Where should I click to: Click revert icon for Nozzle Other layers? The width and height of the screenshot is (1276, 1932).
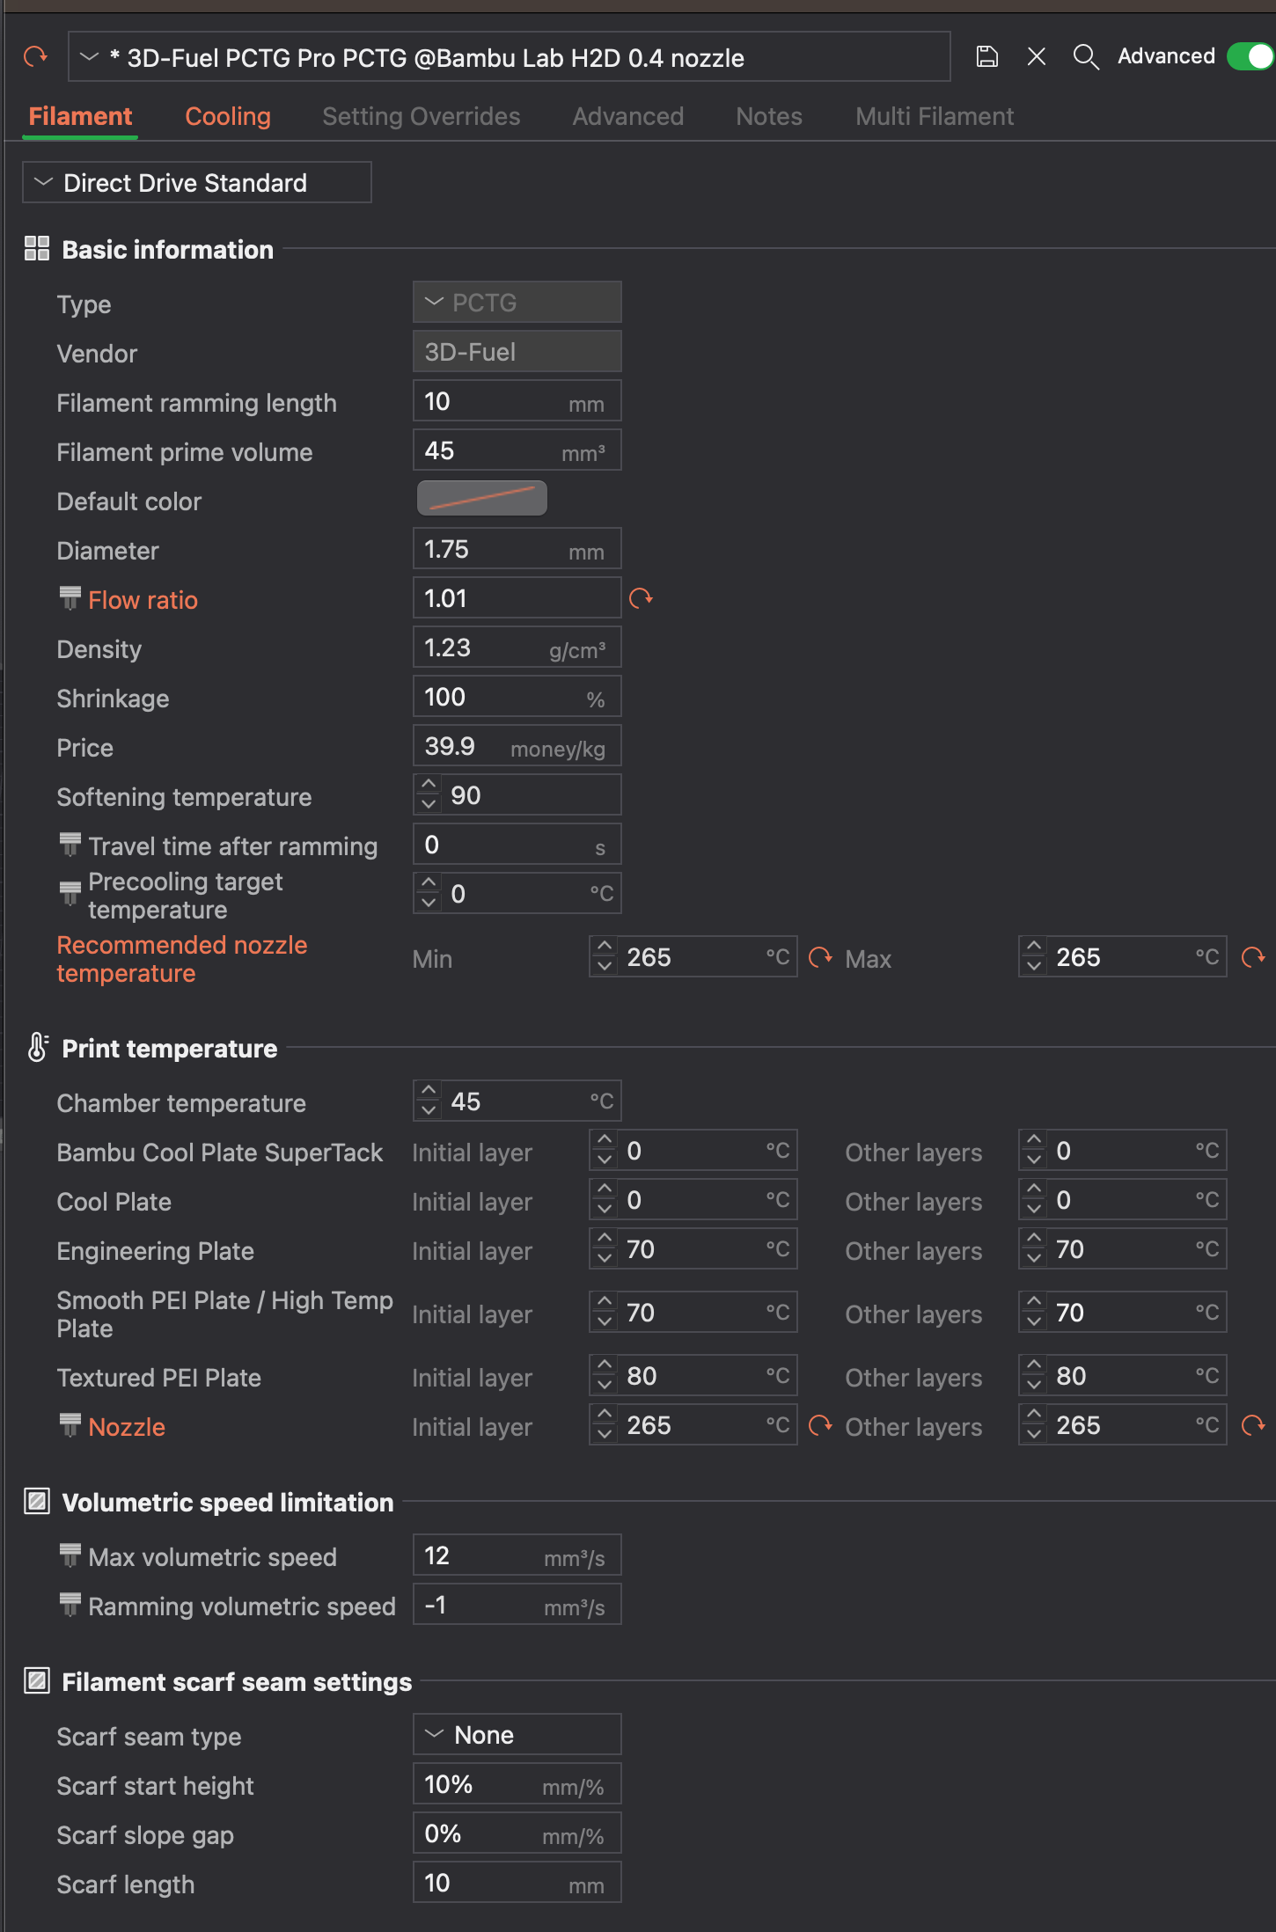(x=1253, y=1425)
